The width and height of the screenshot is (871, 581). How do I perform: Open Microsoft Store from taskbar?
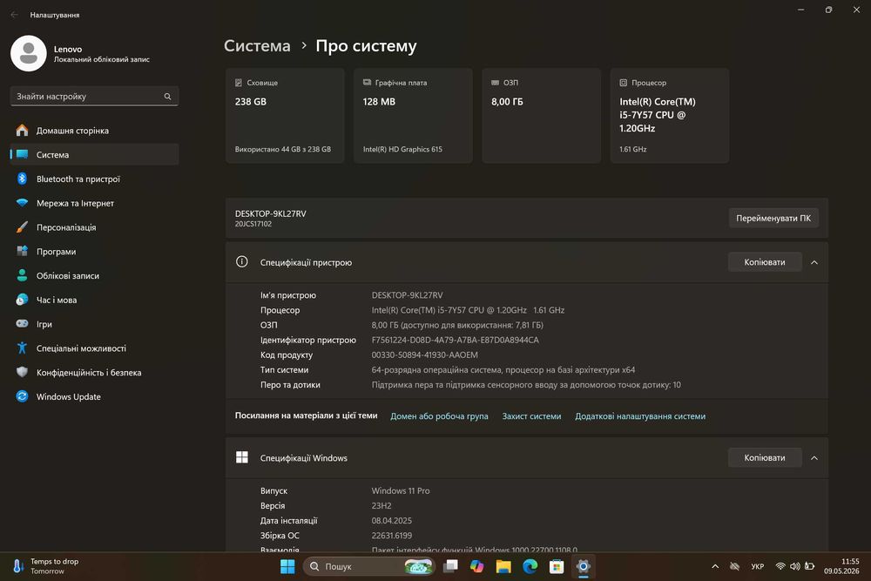click(557, 566)
